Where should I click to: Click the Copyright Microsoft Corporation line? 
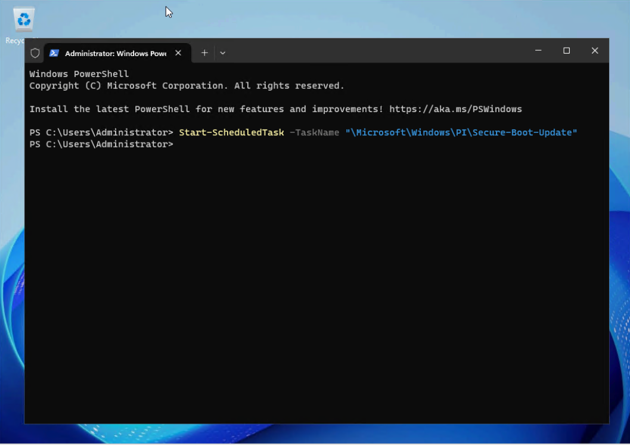click(x=186, y=85)
